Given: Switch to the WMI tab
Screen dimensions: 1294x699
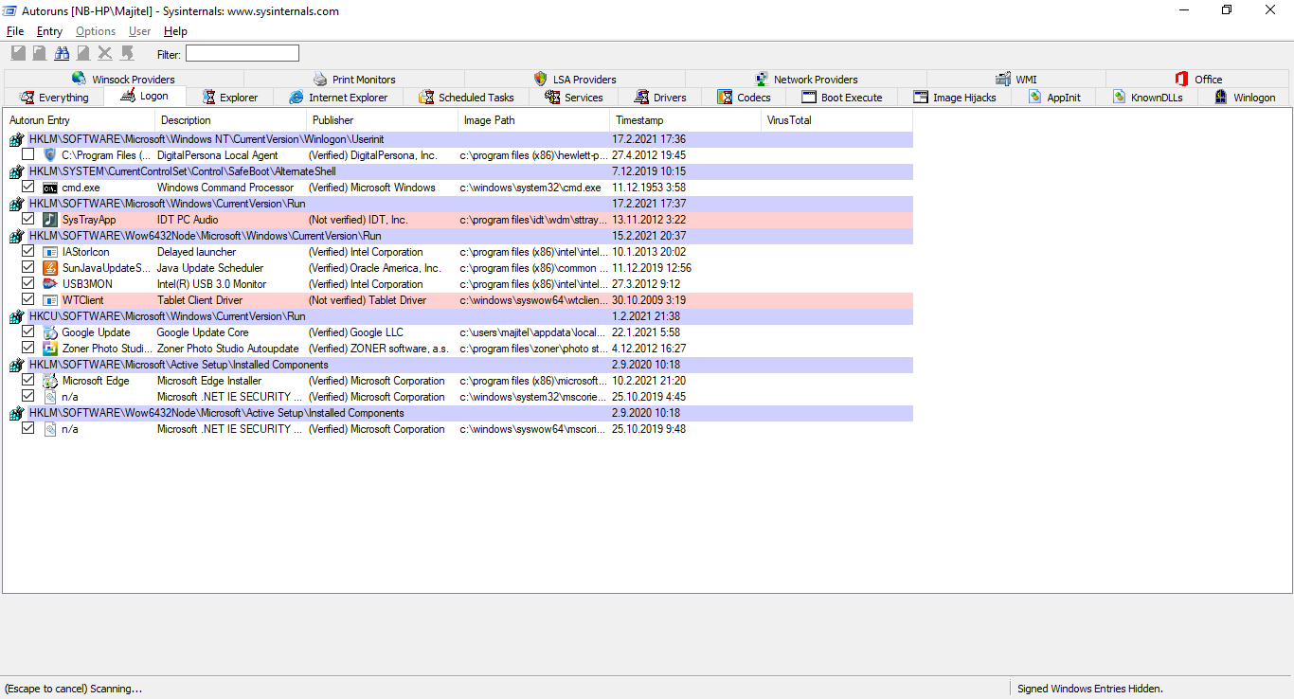Looking at the screenshot, I should (x=1015, y=80).
